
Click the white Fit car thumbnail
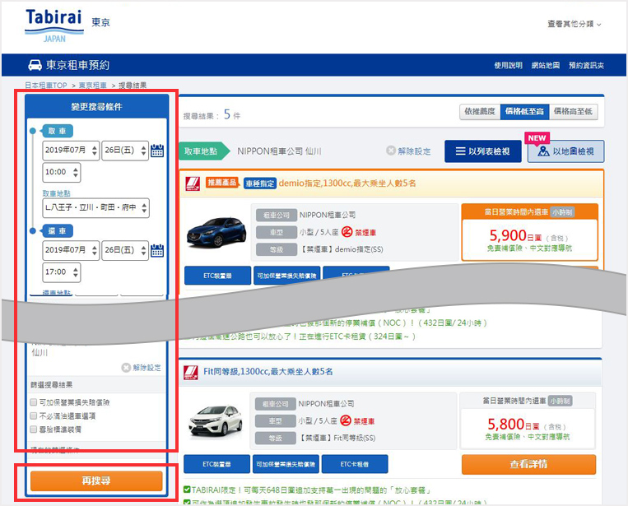[216, 420]
